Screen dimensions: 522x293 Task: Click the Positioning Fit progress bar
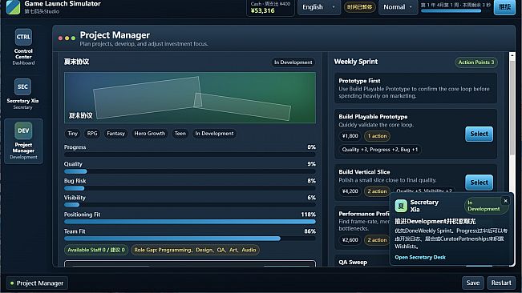coord(190,222)
